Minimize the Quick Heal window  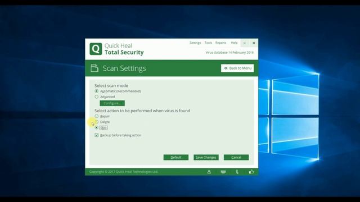245,43
